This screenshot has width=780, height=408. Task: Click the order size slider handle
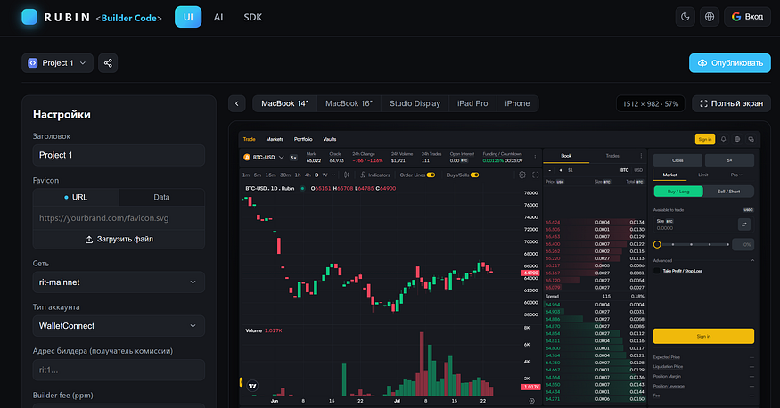[657, 244]
